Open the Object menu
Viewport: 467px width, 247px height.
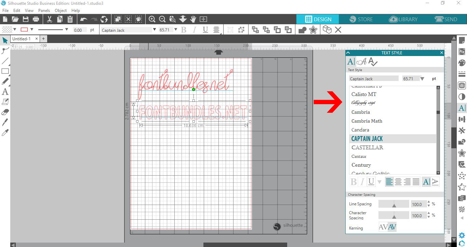tap(61, 11)
